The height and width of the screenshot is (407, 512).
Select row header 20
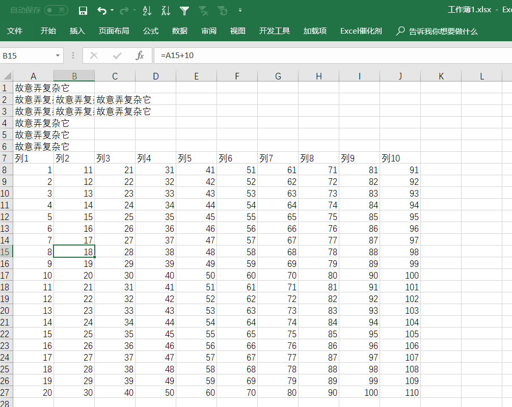coord(6,310)
